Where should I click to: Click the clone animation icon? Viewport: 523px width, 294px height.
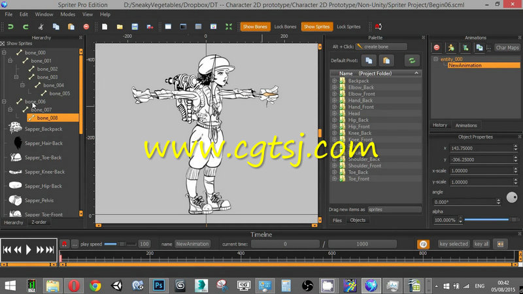[479, 48]
